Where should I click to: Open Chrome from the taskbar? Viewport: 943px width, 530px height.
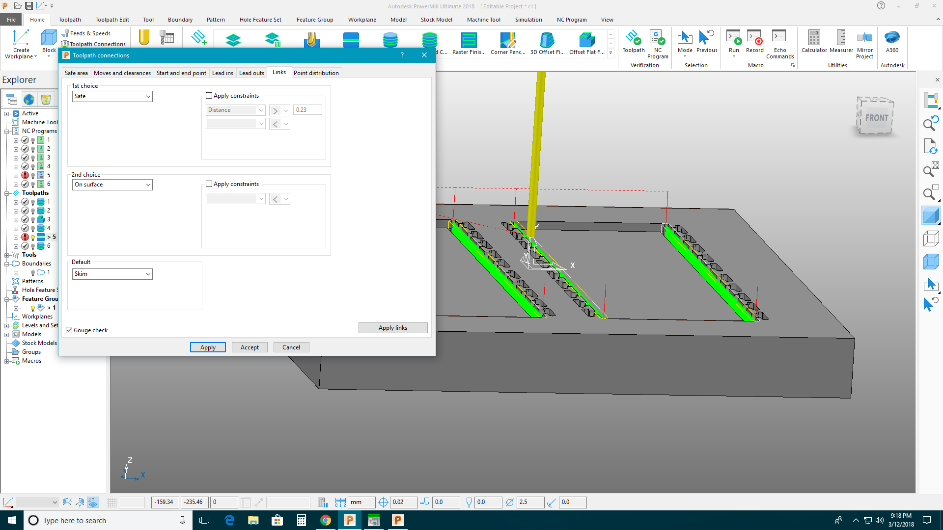(x=326, y=520)
